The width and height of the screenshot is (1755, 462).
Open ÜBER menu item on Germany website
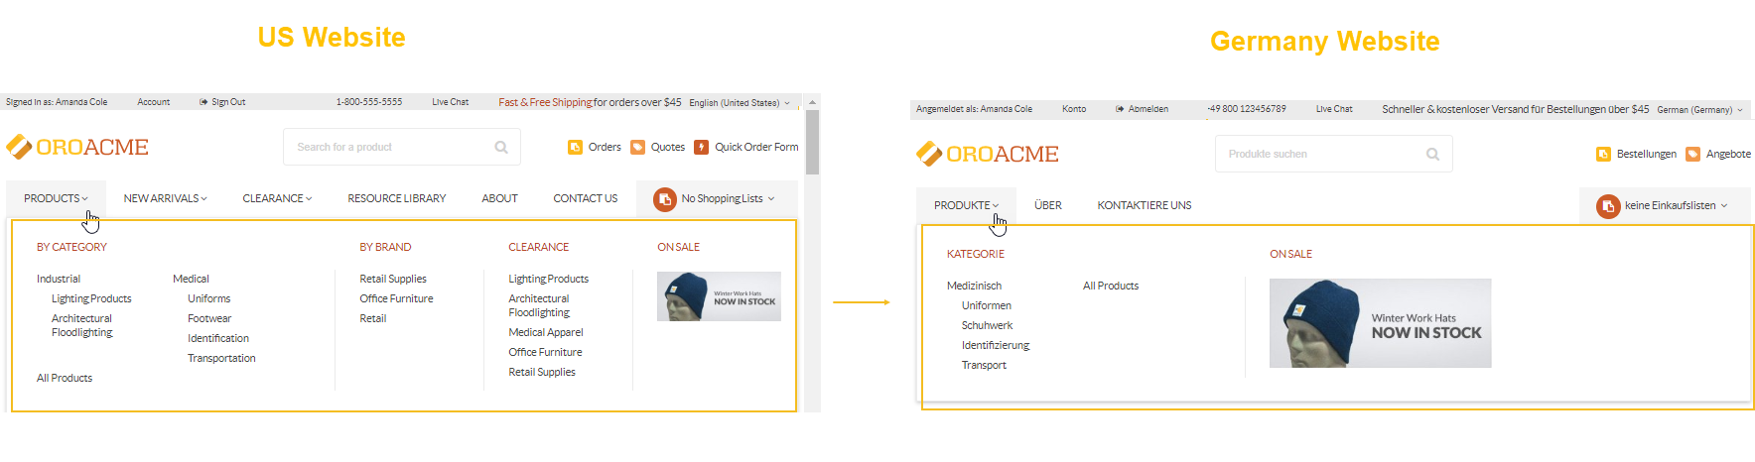pos(1048,205)
